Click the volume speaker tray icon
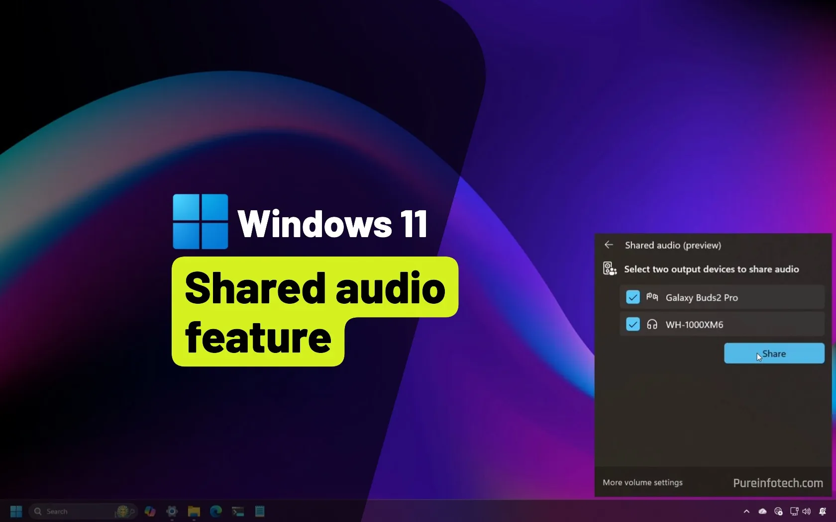This screenshot has width=836, height=522. pyautogui.click(x=807, y=511)
